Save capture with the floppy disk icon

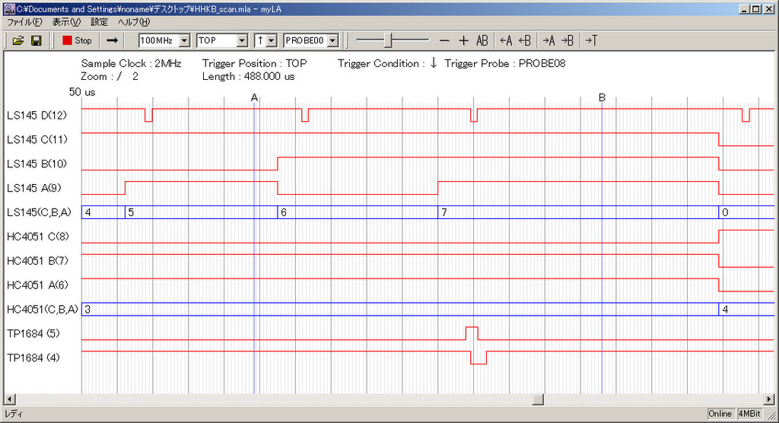tap(36, 40)
